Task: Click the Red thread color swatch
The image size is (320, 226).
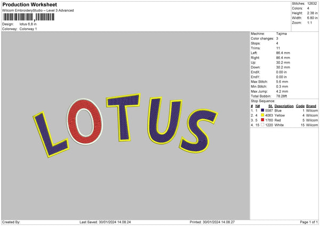Action: pyautogui.click(x=262, y=120)
